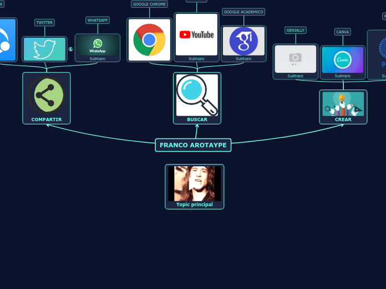This screenshot has width=386, height=289.
Task: Click the Genially placeholder camera image
Action: tap(296, 59)
